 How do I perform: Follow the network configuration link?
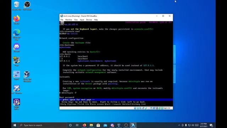(x=89, y=70)
